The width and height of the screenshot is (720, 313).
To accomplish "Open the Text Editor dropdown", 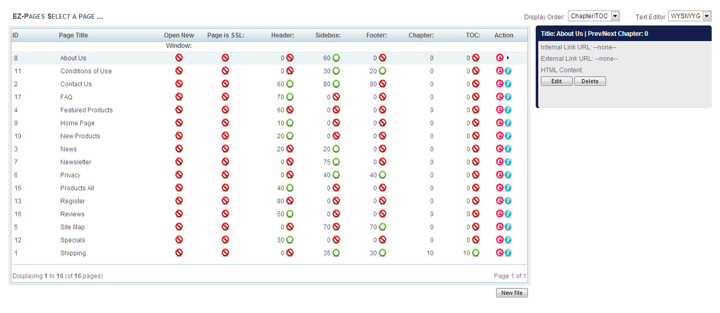I will [x=690, y=16].
